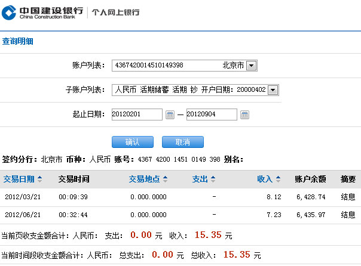Expand the 子账户列表 dropdown arrow
The width and height of the screenshot is (361, 266).
[273, 90]
